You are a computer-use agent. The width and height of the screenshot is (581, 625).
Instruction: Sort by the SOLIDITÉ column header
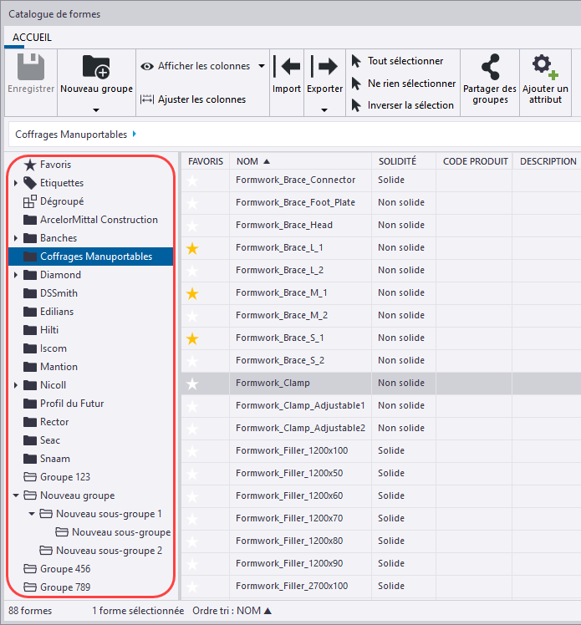pyautogui.click(x=396, y=161)
